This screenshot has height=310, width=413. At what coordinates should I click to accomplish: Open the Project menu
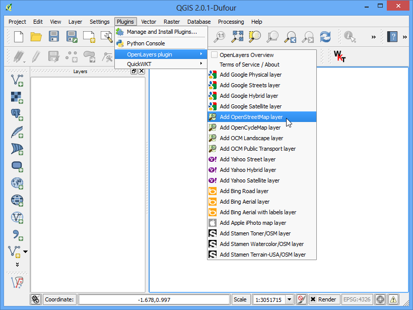17,22
